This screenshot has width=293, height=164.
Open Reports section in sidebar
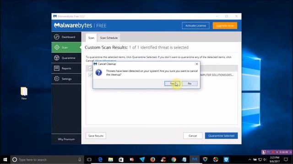[x=66, y=68]
